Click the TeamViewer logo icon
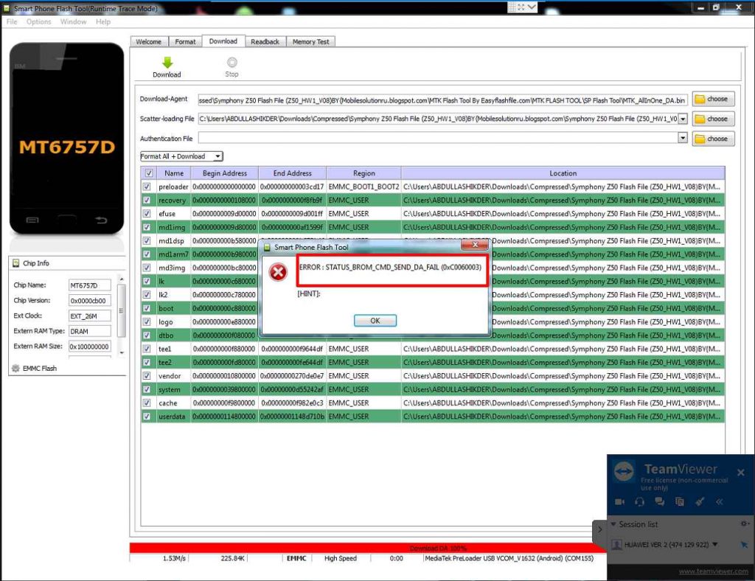 pyautogui.click(x=624, y=471)
